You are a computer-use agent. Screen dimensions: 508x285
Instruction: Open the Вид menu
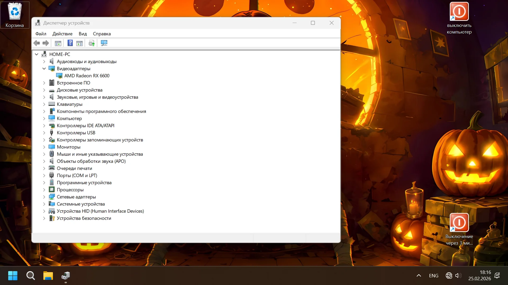83,34
